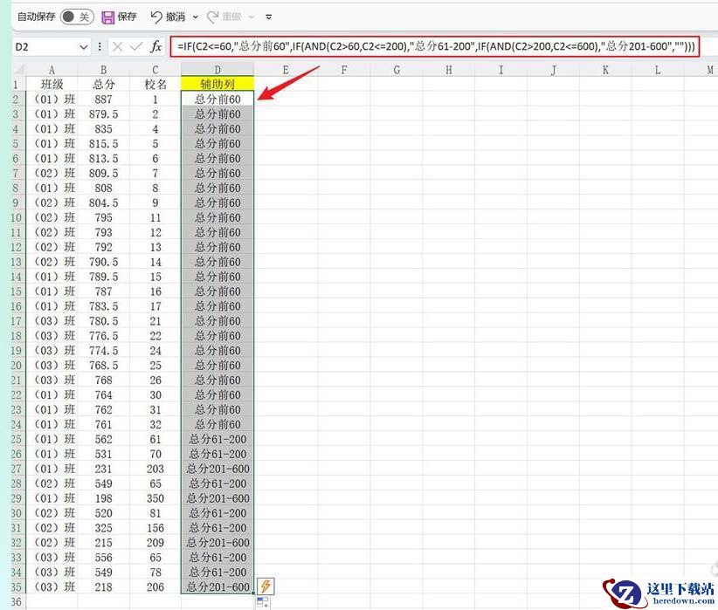Click the Name Box showing D2

click(x=45, y=46)
